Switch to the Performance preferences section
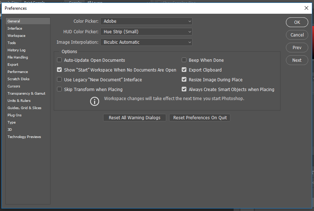This screenshot has height=211, width=314. (x=18, y=72)
